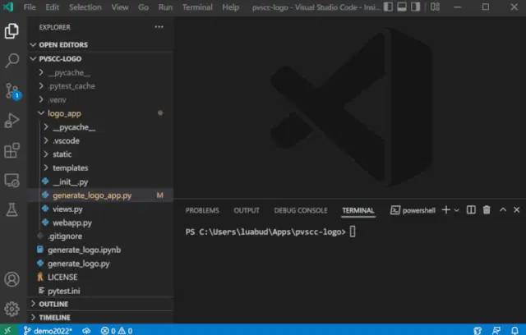Open the Go menu
526x335 pixels.
point(143,7)
